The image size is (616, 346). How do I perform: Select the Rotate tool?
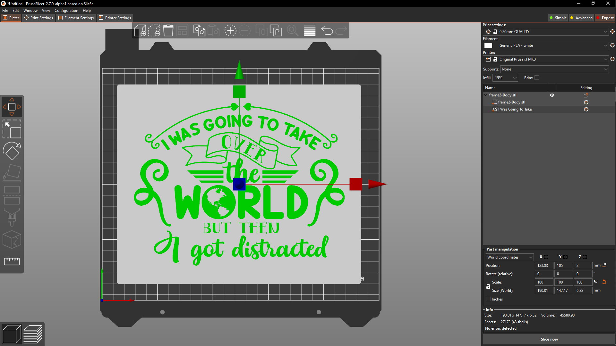coord(12,151)
